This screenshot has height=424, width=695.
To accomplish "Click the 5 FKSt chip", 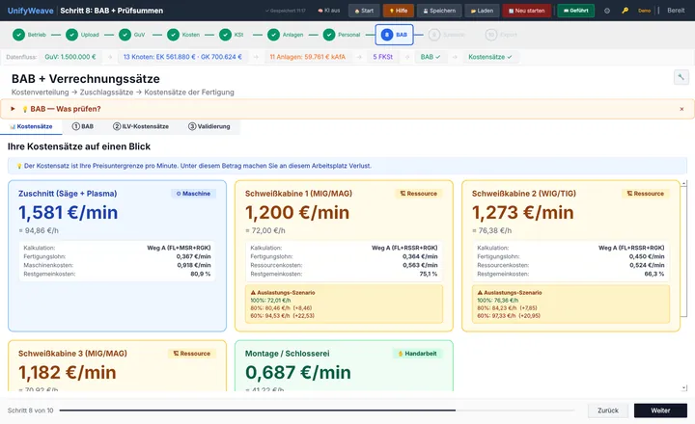I will [x=383, y=57].
